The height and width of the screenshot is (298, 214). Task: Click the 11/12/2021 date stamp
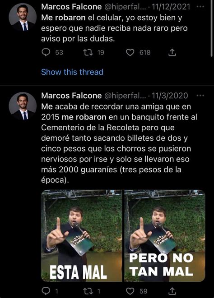pyautogui.click(x=171, y=7)
